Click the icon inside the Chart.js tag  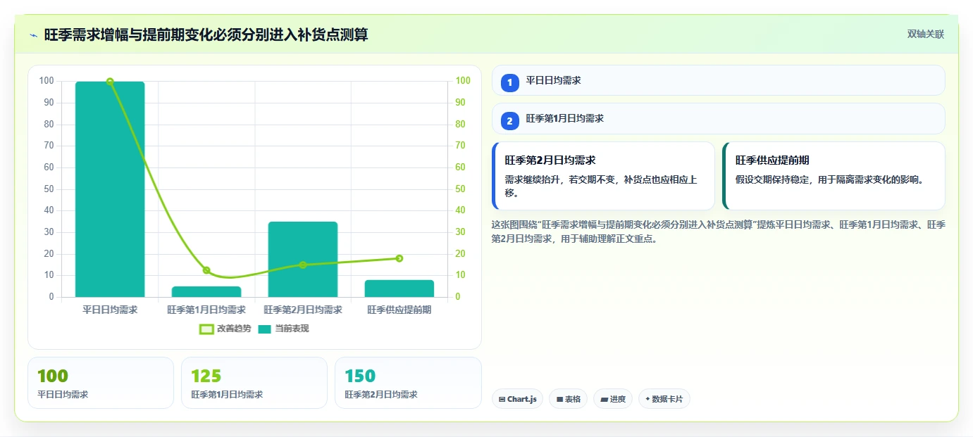pyautogui.click(x=502, y=399)
